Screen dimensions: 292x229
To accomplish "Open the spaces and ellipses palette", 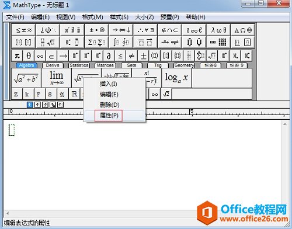I will pyautogui.click(x=48, y=30).
